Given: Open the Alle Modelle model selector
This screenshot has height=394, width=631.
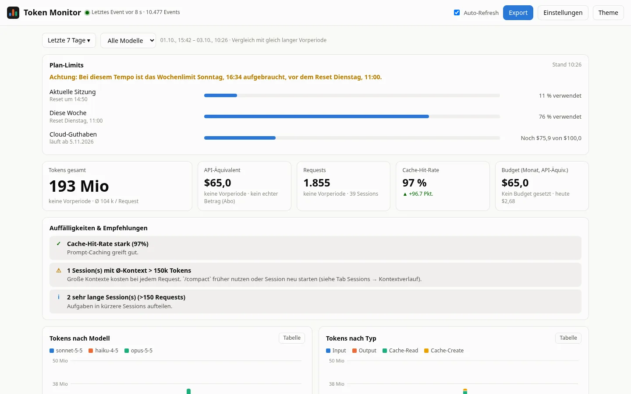Looking at the screenshot, I should point(128,41).
